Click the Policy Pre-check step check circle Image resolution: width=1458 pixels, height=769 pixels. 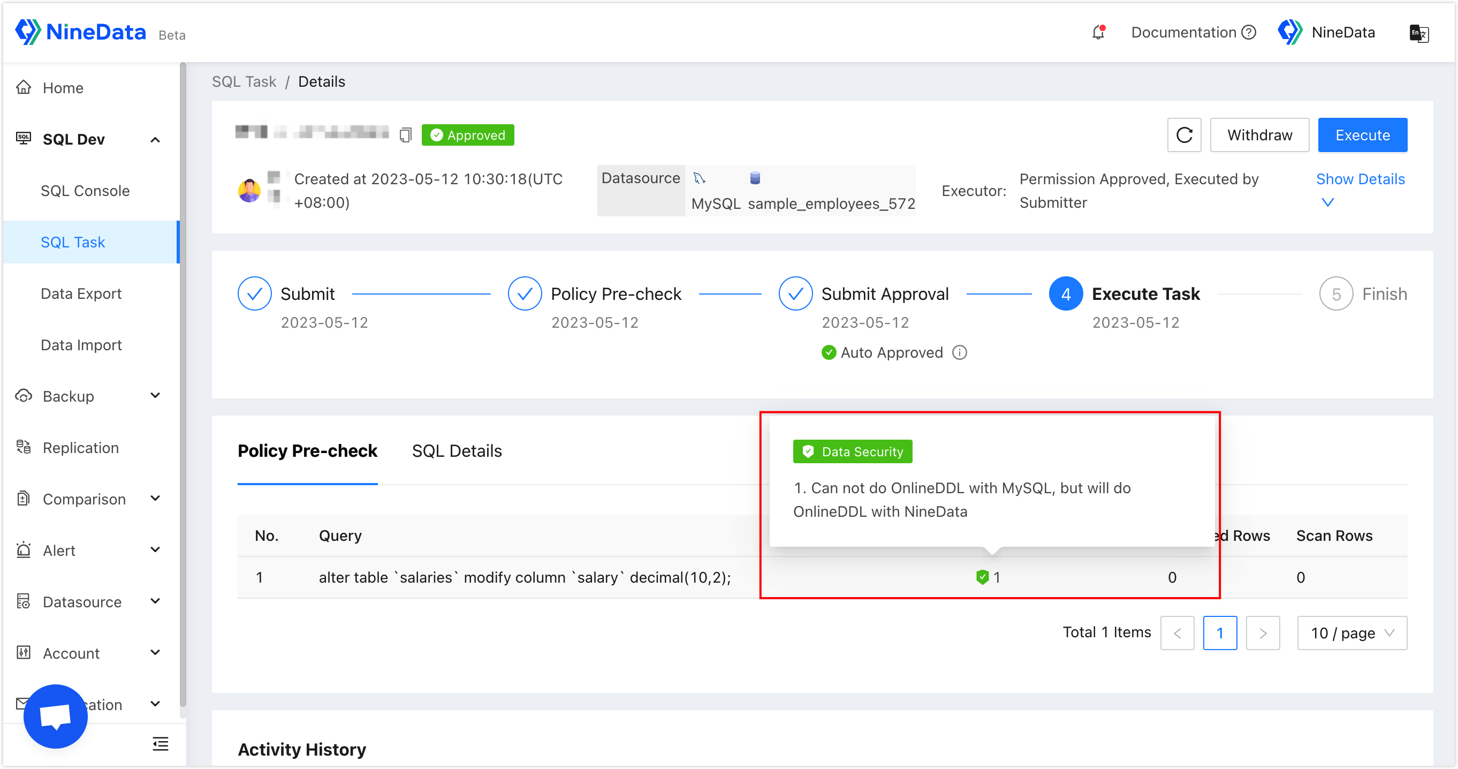tap(525, 293)
